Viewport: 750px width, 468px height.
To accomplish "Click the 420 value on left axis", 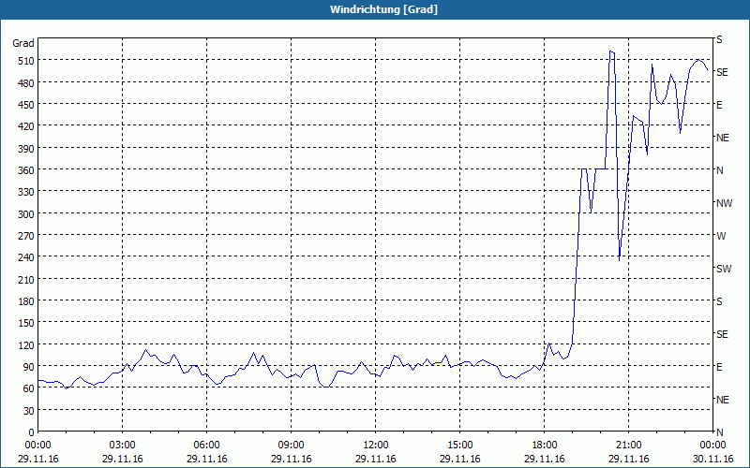I will pos(26,126).
